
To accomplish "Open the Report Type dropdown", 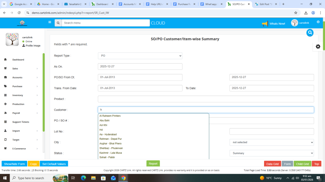I will click(x=140, y=56).
